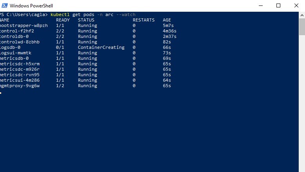This screenshot has height=172, width=305.
Task: Minimize the Windows PowerShell window
Action: pos(261,5)
